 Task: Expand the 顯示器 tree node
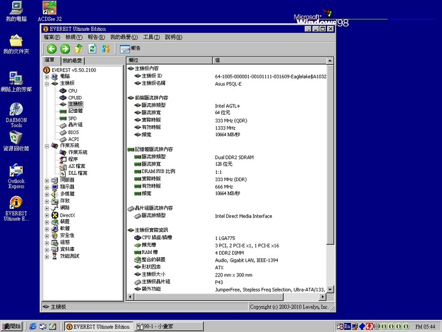[x=47, y=187]
